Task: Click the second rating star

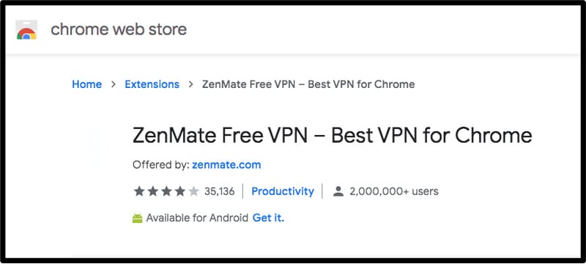Action: [152, 191]
